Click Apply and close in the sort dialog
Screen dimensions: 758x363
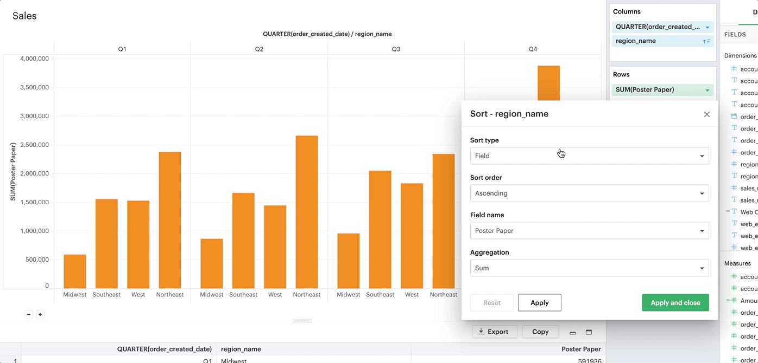pos(675,302)
